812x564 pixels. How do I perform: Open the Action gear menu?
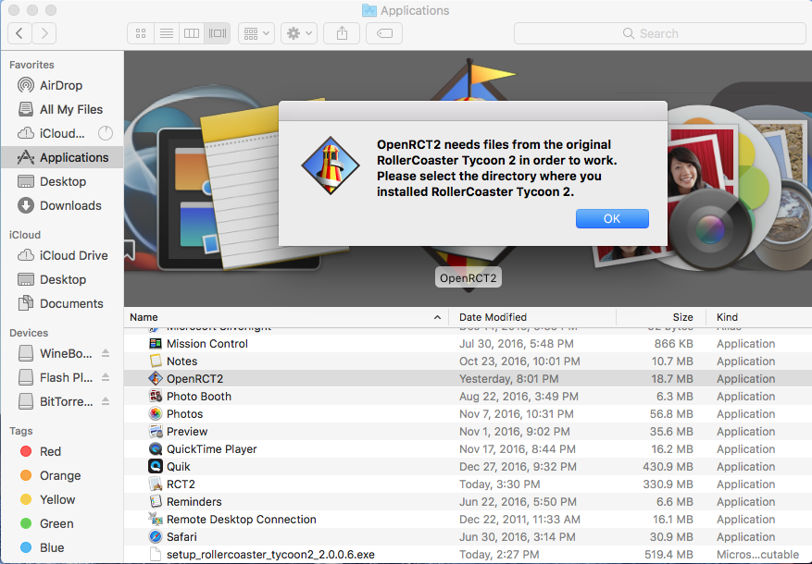coord(299,33)
